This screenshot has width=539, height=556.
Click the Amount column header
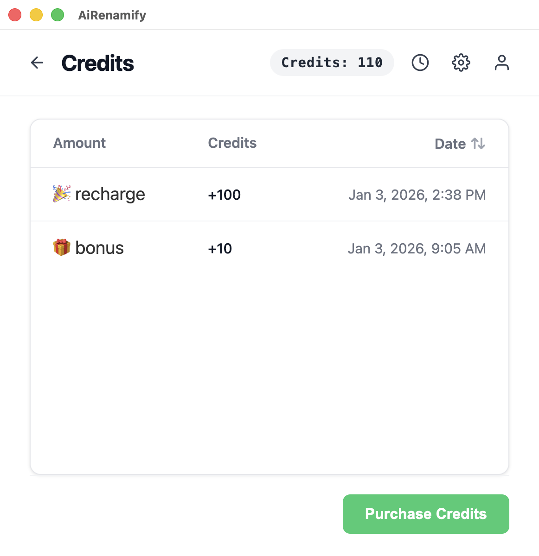pyautogui.click(x=80, y=143)
